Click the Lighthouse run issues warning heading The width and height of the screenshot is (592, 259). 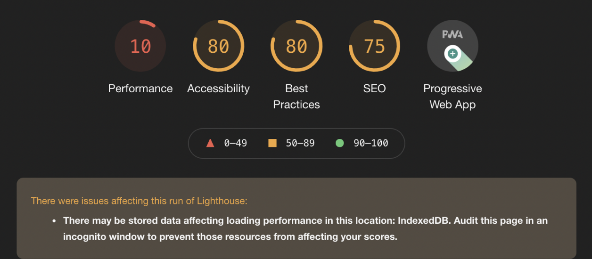[x=139, y=201]
